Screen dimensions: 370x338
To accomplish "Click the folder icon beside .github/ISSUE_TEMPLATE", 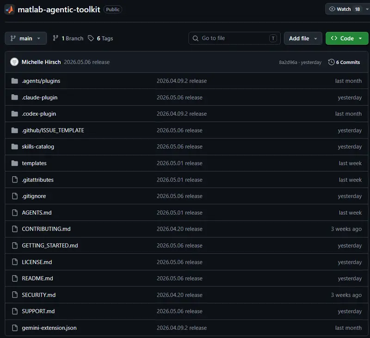I will click(x=15, y=130).
